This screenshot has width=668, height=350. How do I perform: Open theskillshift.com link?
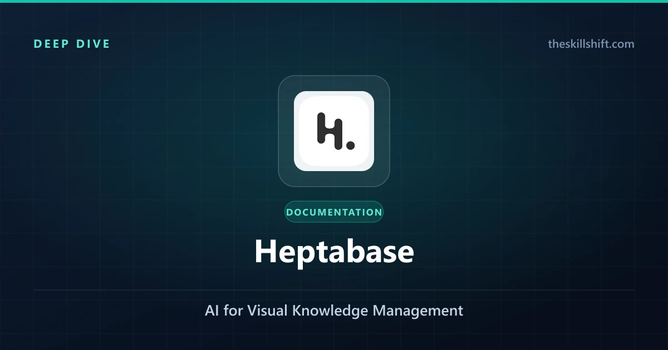click(x=591, y=44)
